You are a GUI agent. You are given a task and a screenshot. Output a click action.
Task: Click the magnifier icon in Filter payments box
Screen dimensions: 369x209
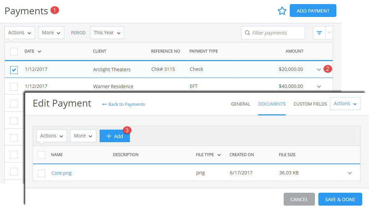tap(247, 33)
